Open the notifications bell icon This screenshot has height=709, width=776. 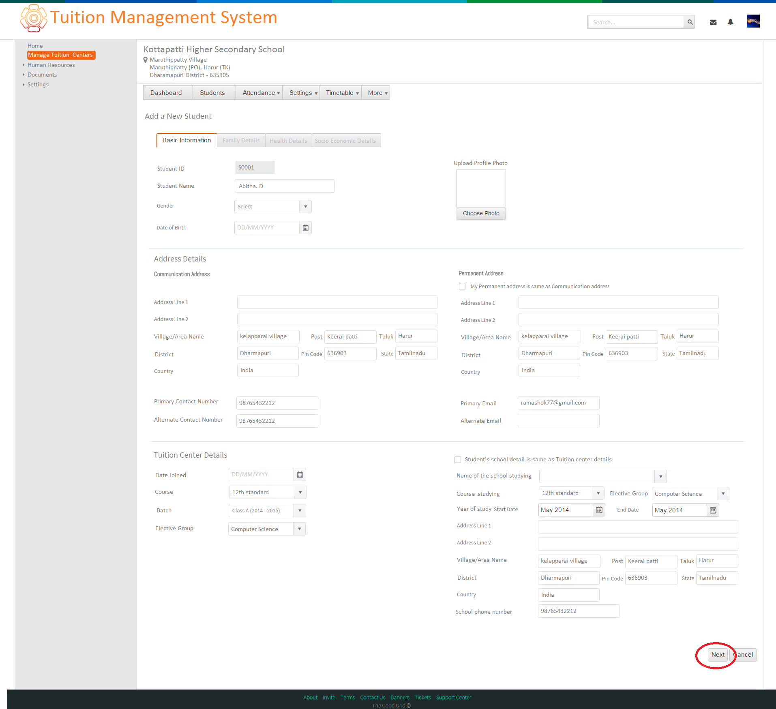click(x=731, y=22)
